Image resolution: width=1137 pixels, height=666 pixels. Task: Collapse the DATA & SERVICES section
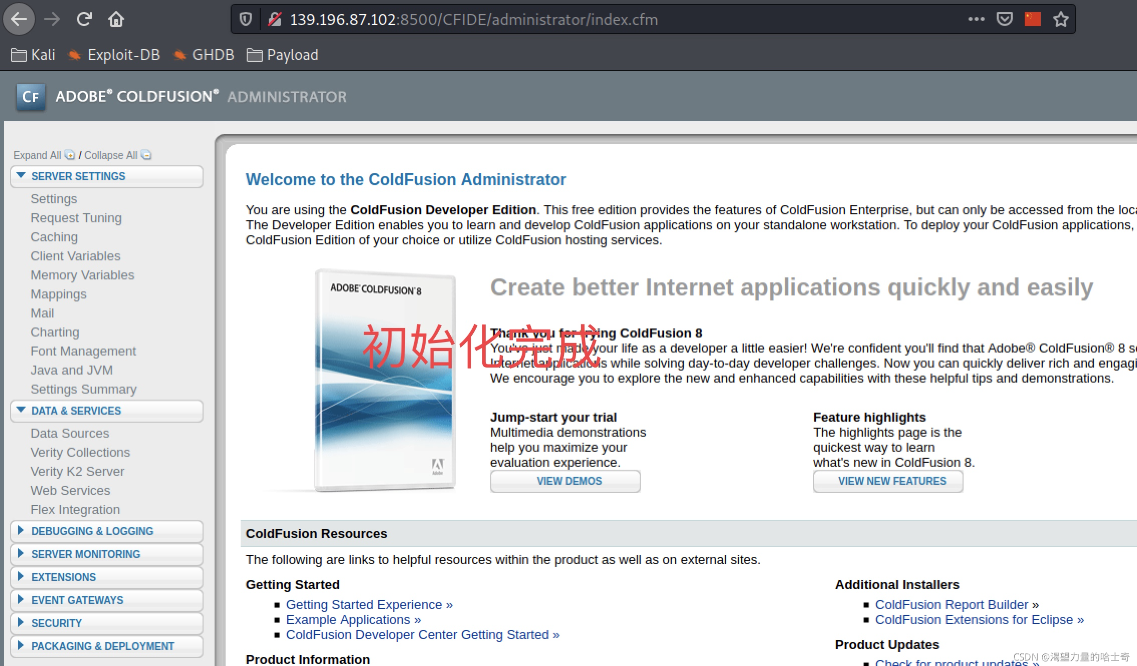[107, 411]
